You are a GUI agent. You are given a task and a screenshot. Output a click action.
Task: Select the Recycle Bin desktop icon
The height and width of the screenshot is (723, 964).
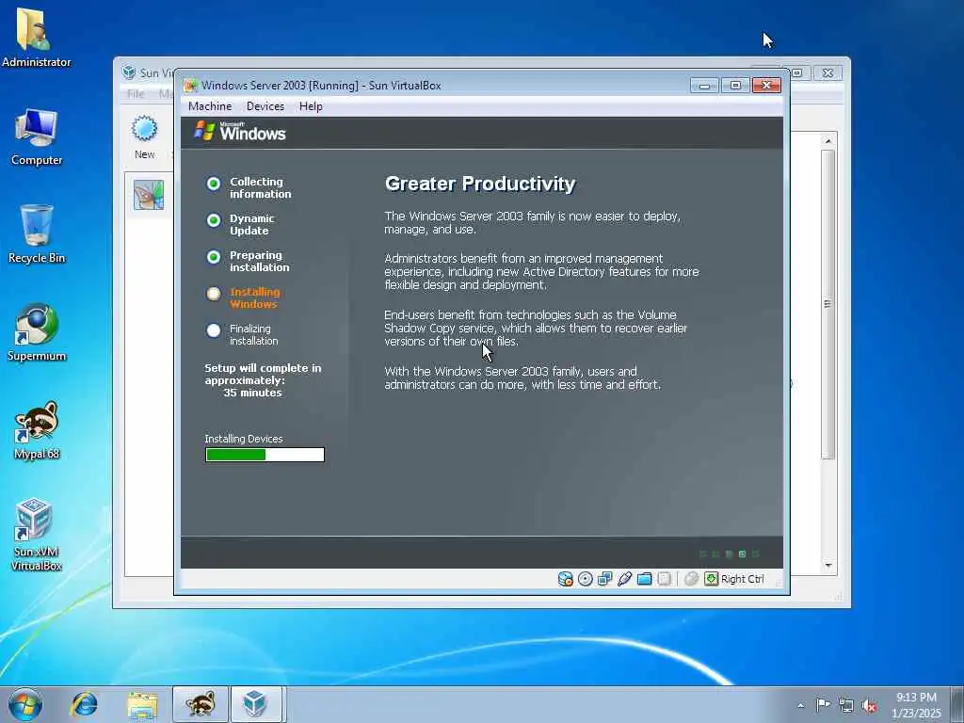coord(37,234)
